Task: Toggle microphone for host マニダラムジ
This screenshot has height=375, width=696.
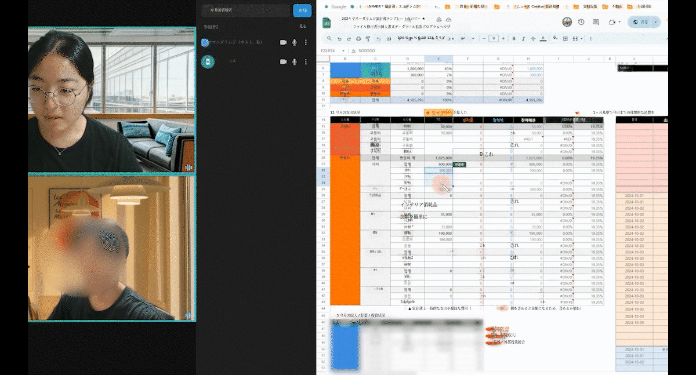Action: (295, 42)
